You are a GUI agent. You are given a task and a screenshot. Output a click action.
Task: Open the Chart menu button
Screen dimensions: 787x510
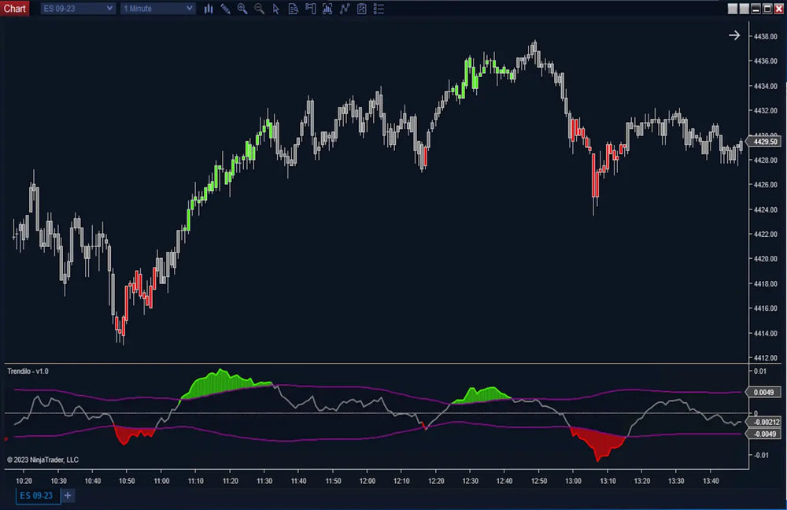point(15,9)
